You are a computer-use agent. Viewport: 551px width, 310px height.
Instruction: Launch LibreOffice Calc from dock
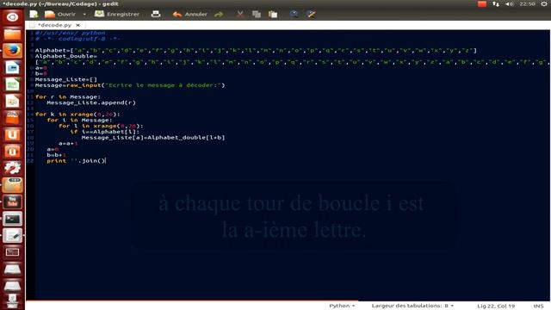pyautogui.click(x=12, y=84)
